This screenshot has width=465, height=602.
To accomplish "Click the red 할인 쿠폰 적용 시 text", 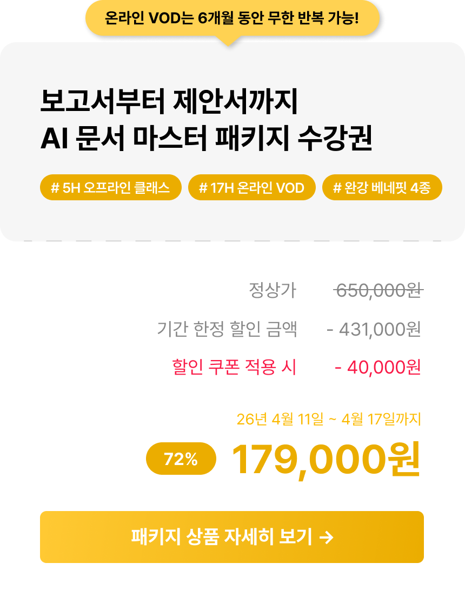I will point(234,367).
